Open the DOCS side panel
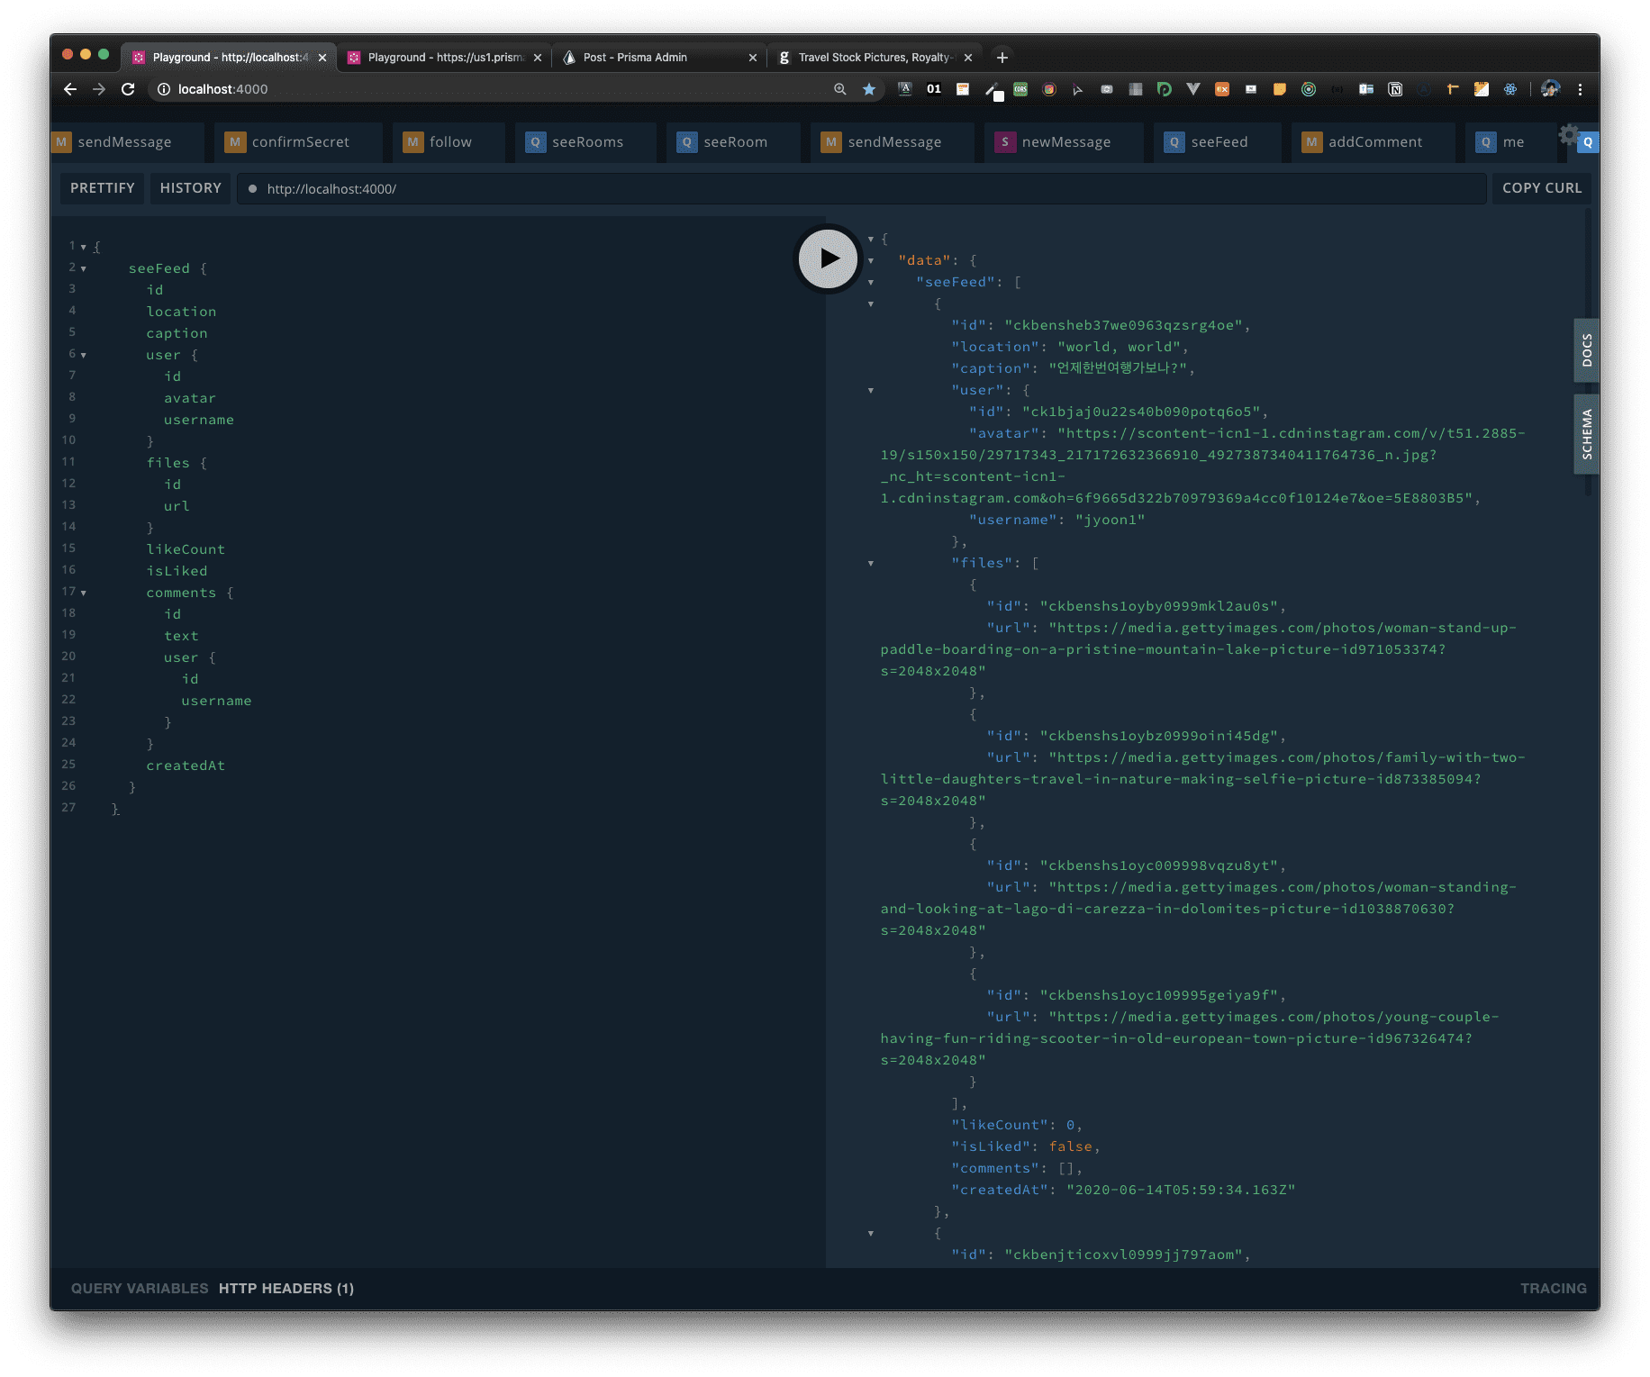Viewport: 1650px width, 1377px height. tap(1586, 350)
